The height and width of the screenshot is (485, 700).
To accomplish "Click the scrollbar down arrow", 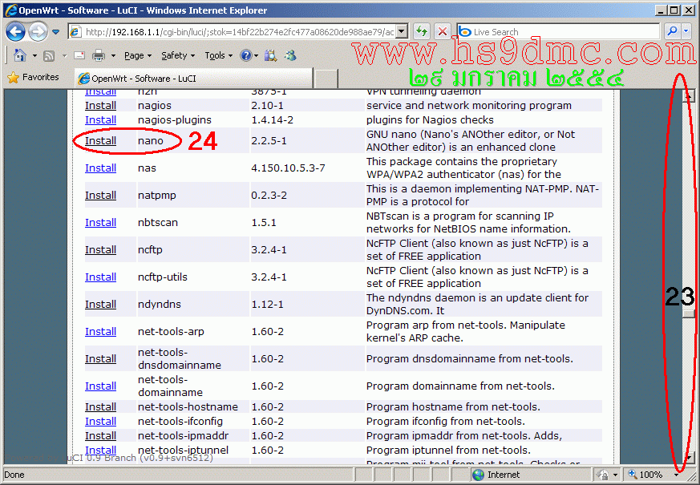I will [689, 458].
